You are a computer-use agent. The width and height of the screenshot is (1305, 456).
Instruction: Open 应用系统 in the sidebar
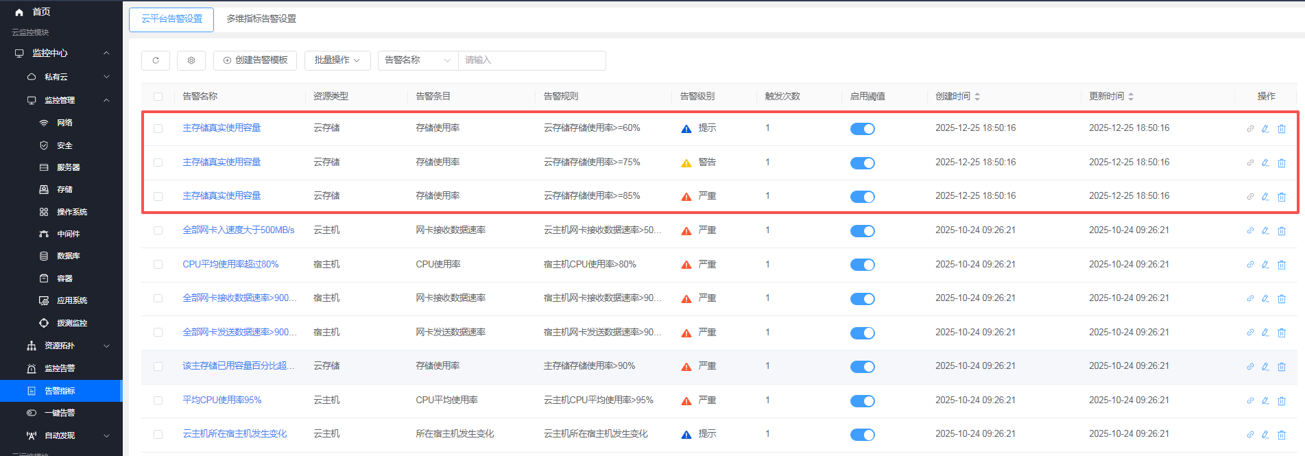(x=72, y=300)
